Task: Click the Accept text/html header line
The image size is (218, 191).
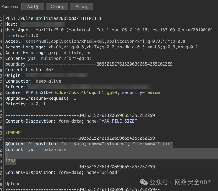Action: point(95,41)
